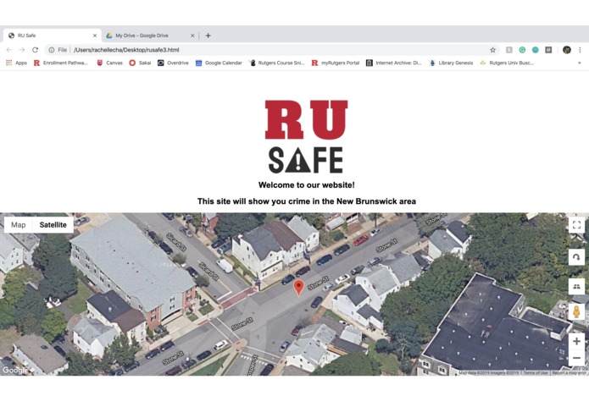This screenshot has height=418, width=589.
Task: Zoom in on the map
Action: pyautogui.click(x=576, y=341)
